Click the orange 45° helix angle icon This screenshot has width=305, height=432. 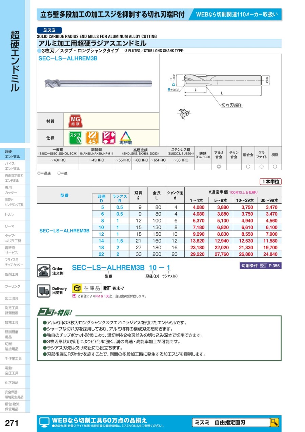(92, 138)
